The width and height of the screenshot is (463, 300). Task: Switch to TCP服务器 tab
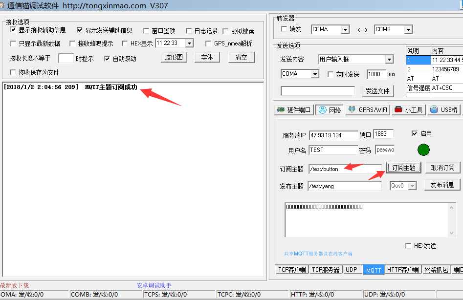pyautogui.click(x=326, y=269)
